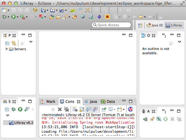Remove launch with gray X in Console toolbar

click(60, 109)
